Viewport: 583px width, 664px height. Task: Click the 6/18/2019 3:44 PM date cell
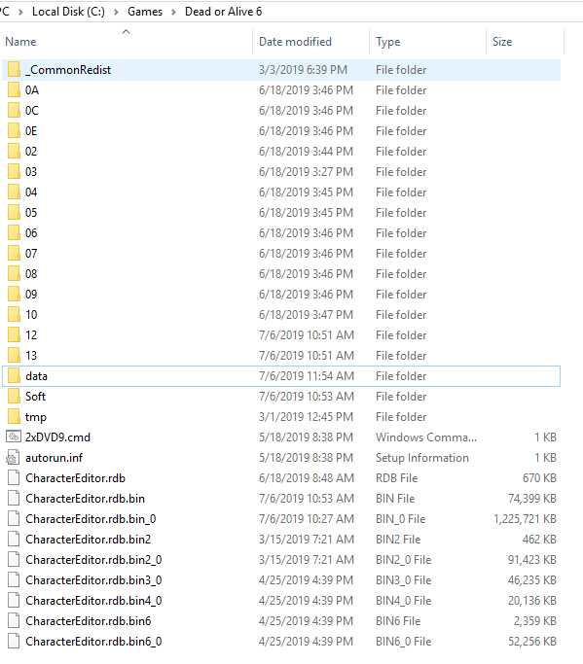[306, 152]
